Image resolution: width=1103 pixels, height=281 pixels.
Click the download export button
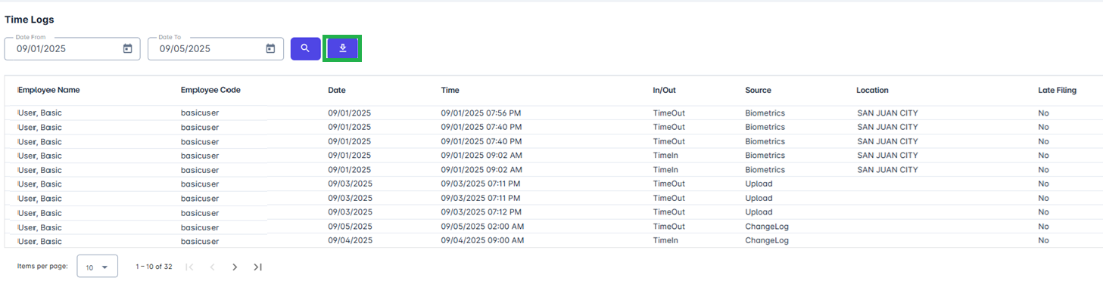[342, 48]
